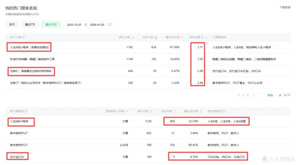Click ranking position value 2.48

coord(200,83)
